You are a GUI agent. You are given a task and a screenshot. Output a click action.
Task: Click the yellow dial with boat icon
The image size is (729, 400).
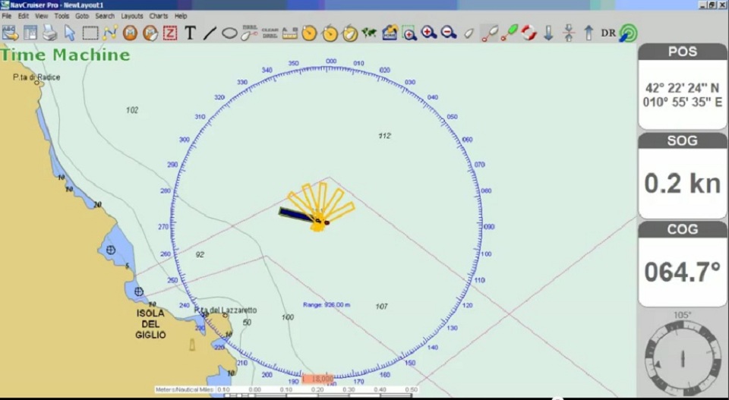click(x=349, y=33)
